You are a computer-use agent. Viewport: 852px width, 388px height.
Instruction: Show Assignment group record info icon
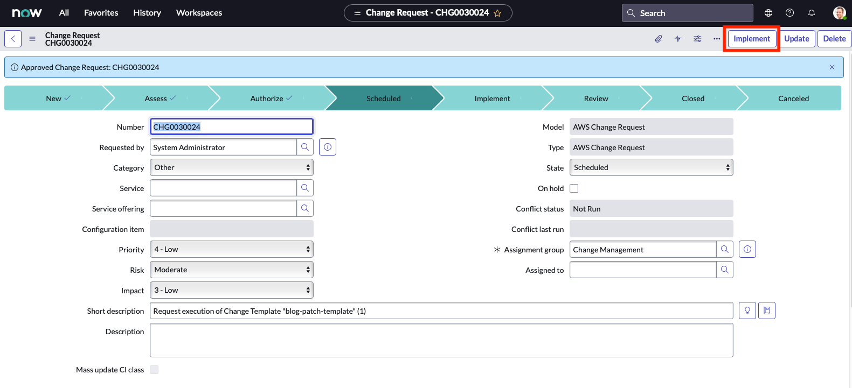(747, 249)
